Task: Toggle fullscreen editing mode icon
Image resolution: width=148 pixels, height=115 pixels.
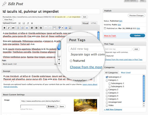Action: [x=66, y=28]
